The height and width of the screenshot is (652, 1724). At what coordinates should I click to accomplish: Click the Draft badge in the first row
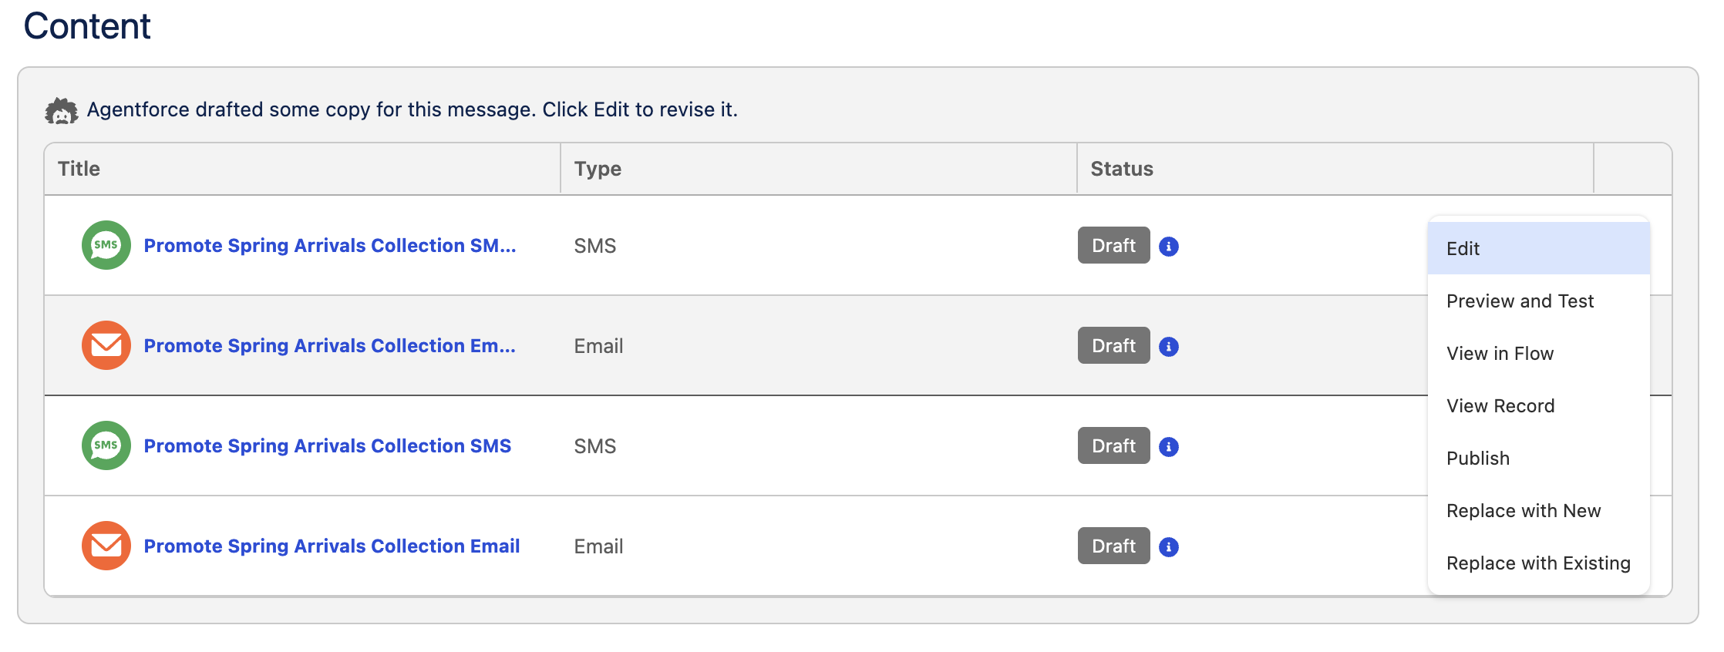coord(1113,245)
